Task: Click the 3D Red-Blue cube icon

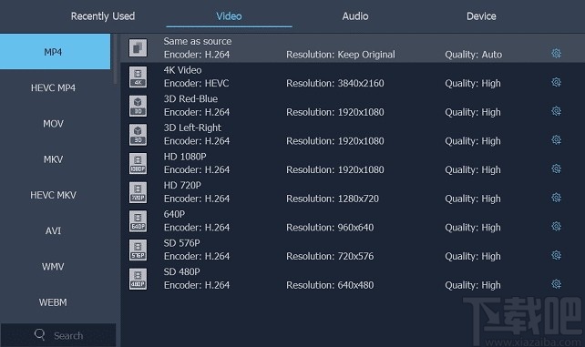Action: [138, 106]
